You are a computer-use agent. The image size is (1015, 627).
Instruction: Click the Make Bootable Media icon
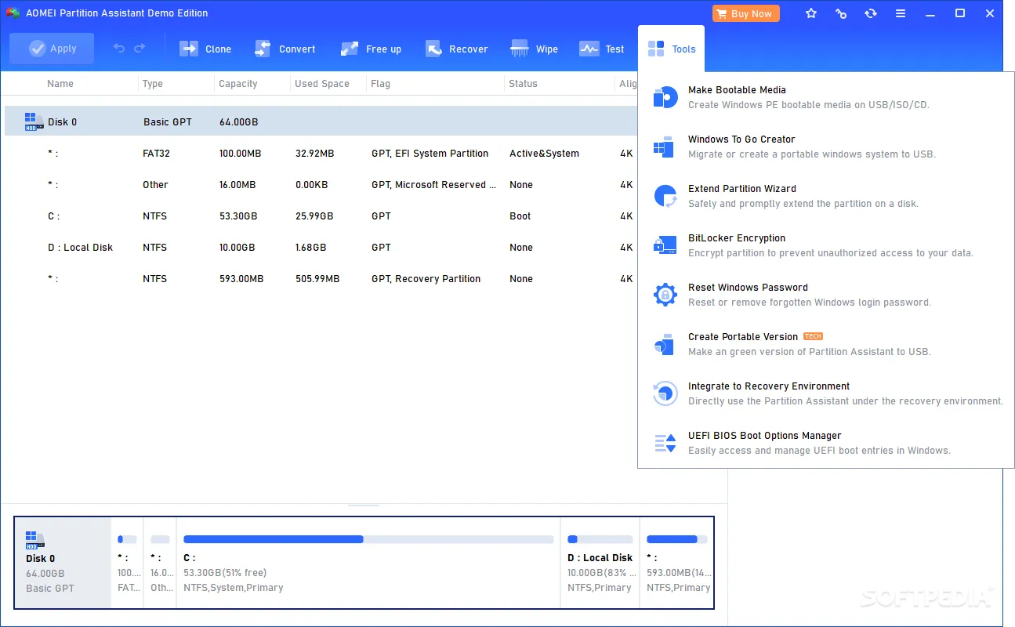(x=665, y=97)
